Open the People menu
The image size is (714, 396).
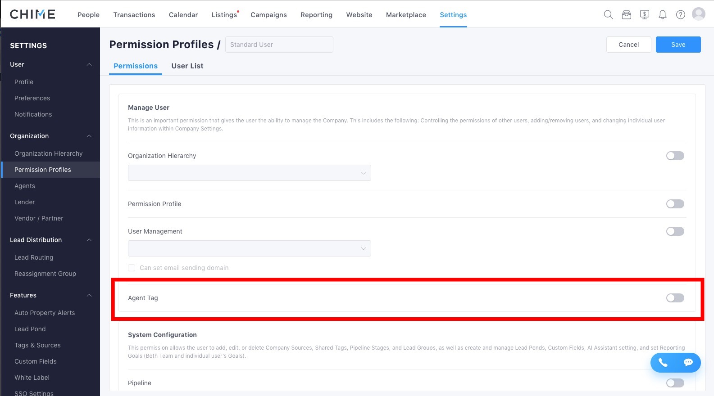pyautogui.click(x=88, y=15)
